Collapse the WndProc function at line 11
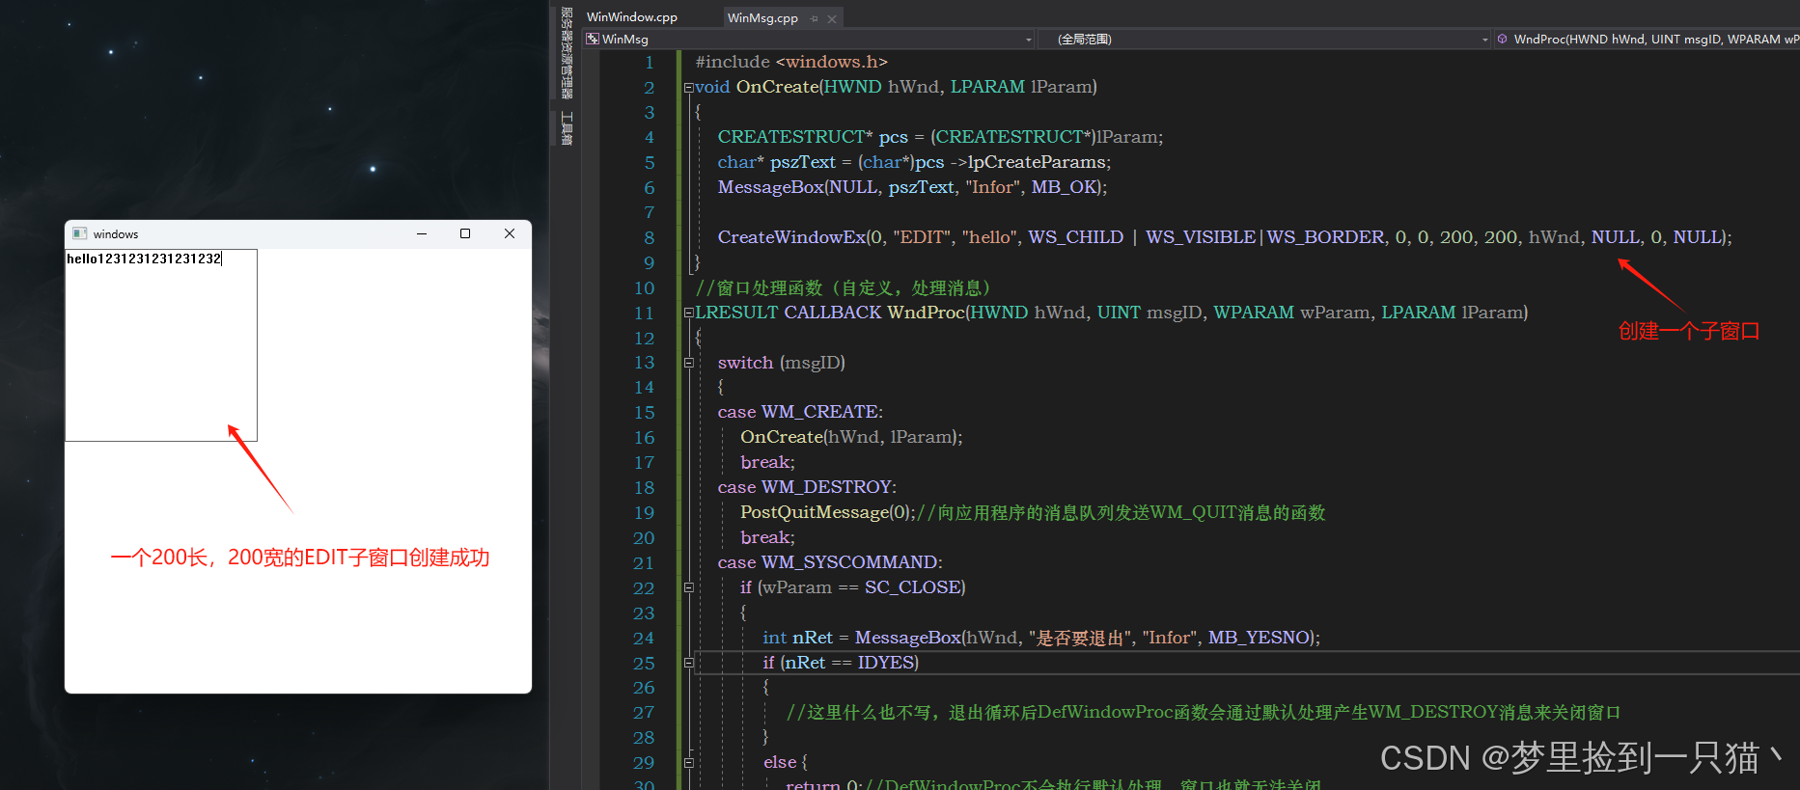Viewport: 1800px width, 790px height. pos(688,313)
